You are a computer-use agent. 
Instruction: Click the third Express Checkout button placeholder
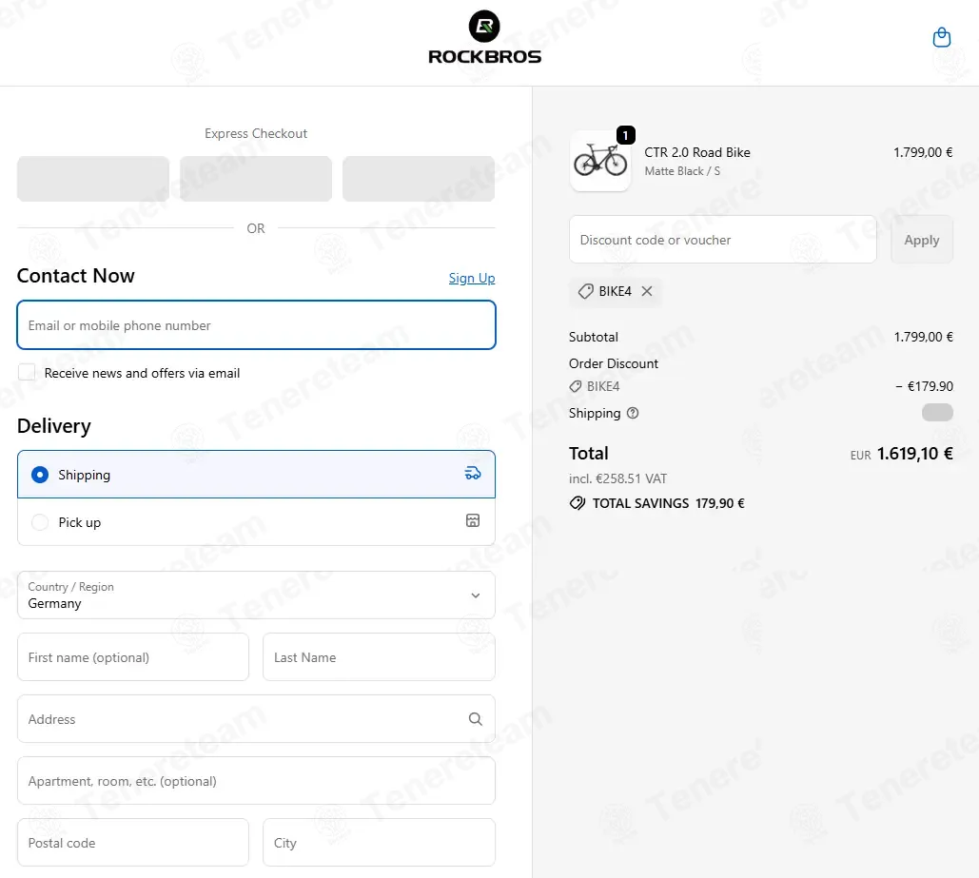[419, 179]
